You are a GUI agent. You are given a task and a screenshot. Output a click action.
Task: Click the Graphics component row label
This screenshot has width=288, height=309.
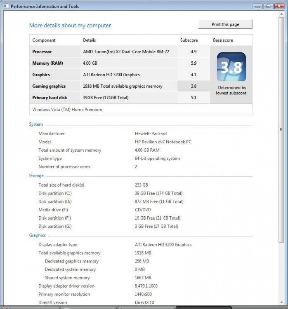coord(41,75)
